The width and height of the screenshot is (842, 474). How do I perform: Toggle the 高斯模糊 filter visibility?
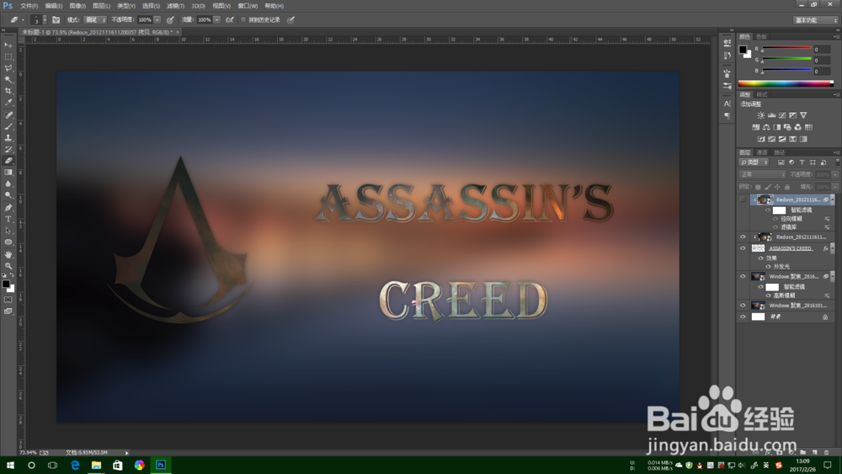pyautogui.click(x=768, y=296)
